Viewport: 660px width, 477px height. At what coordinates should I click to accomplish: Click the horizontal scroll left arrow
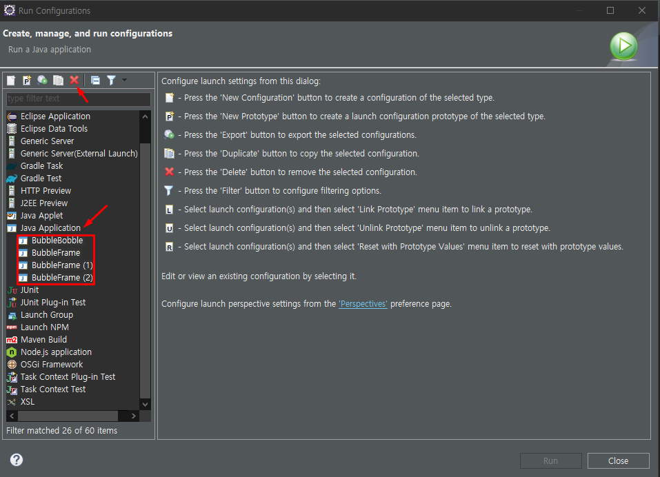click(12, 416)
